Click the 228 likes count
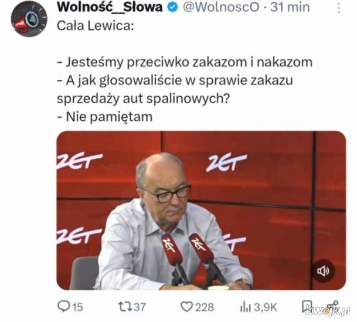The height and width of the screenshot is (322, 357). [205, 307]
